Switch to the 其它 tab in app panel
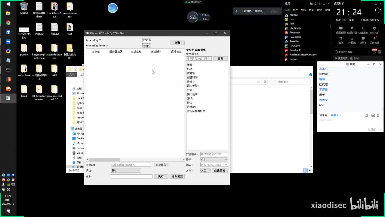This screenshot has width=385, height=217. pyautogui.click(x=319, y=10)
